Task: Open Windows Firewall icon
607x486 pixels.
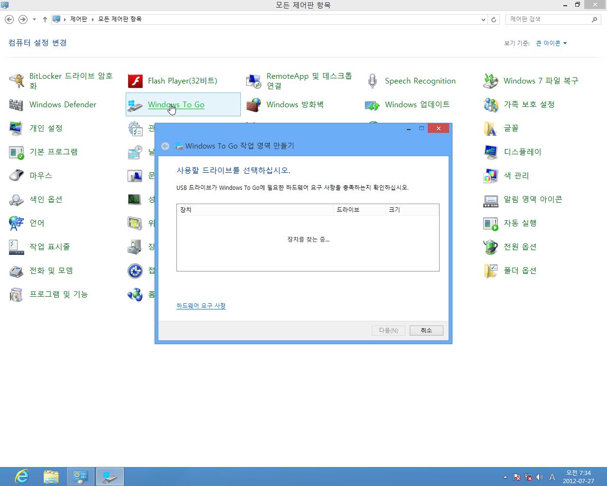Action: coord(254,105)
